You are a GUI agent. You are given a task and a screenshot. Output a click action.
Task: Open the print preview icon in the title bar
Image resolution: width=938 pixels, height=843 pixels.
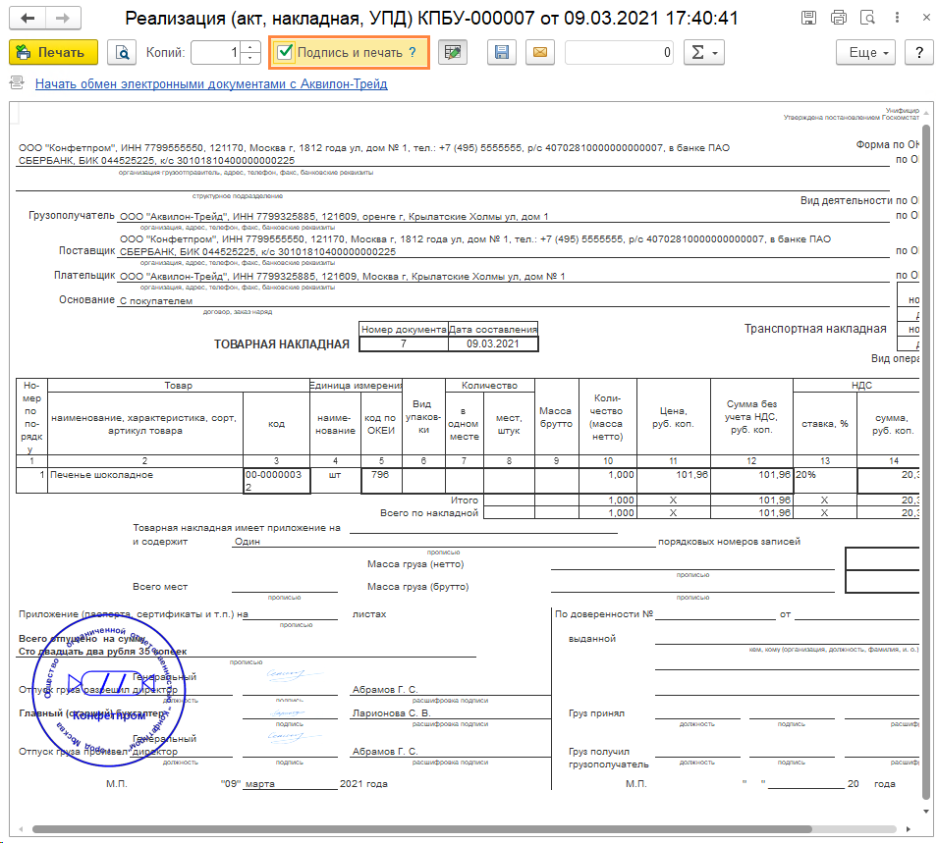[x=867, y=18]
